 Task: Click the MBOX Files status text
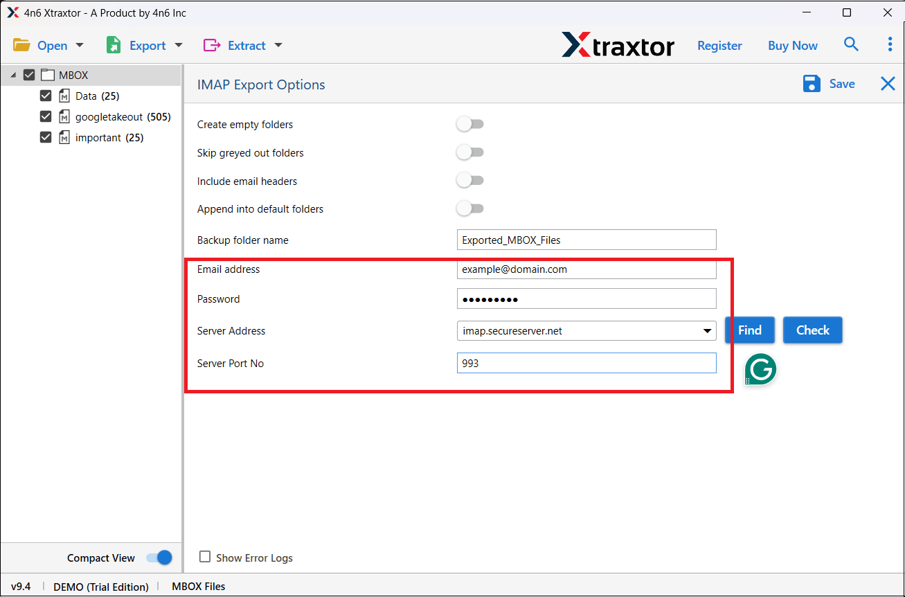[199, 586]
